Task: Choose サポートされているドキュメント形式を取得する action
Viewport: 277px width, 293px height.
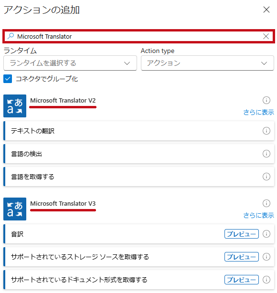Action: tap(139, 280)
